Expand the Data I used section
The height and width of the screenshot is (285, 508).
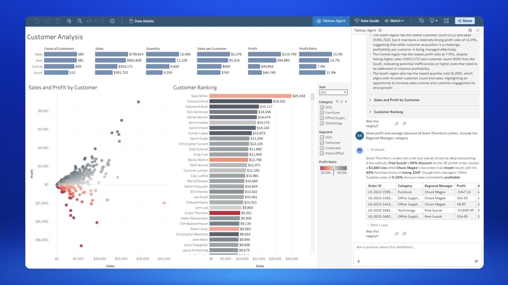tap(377, 225)
